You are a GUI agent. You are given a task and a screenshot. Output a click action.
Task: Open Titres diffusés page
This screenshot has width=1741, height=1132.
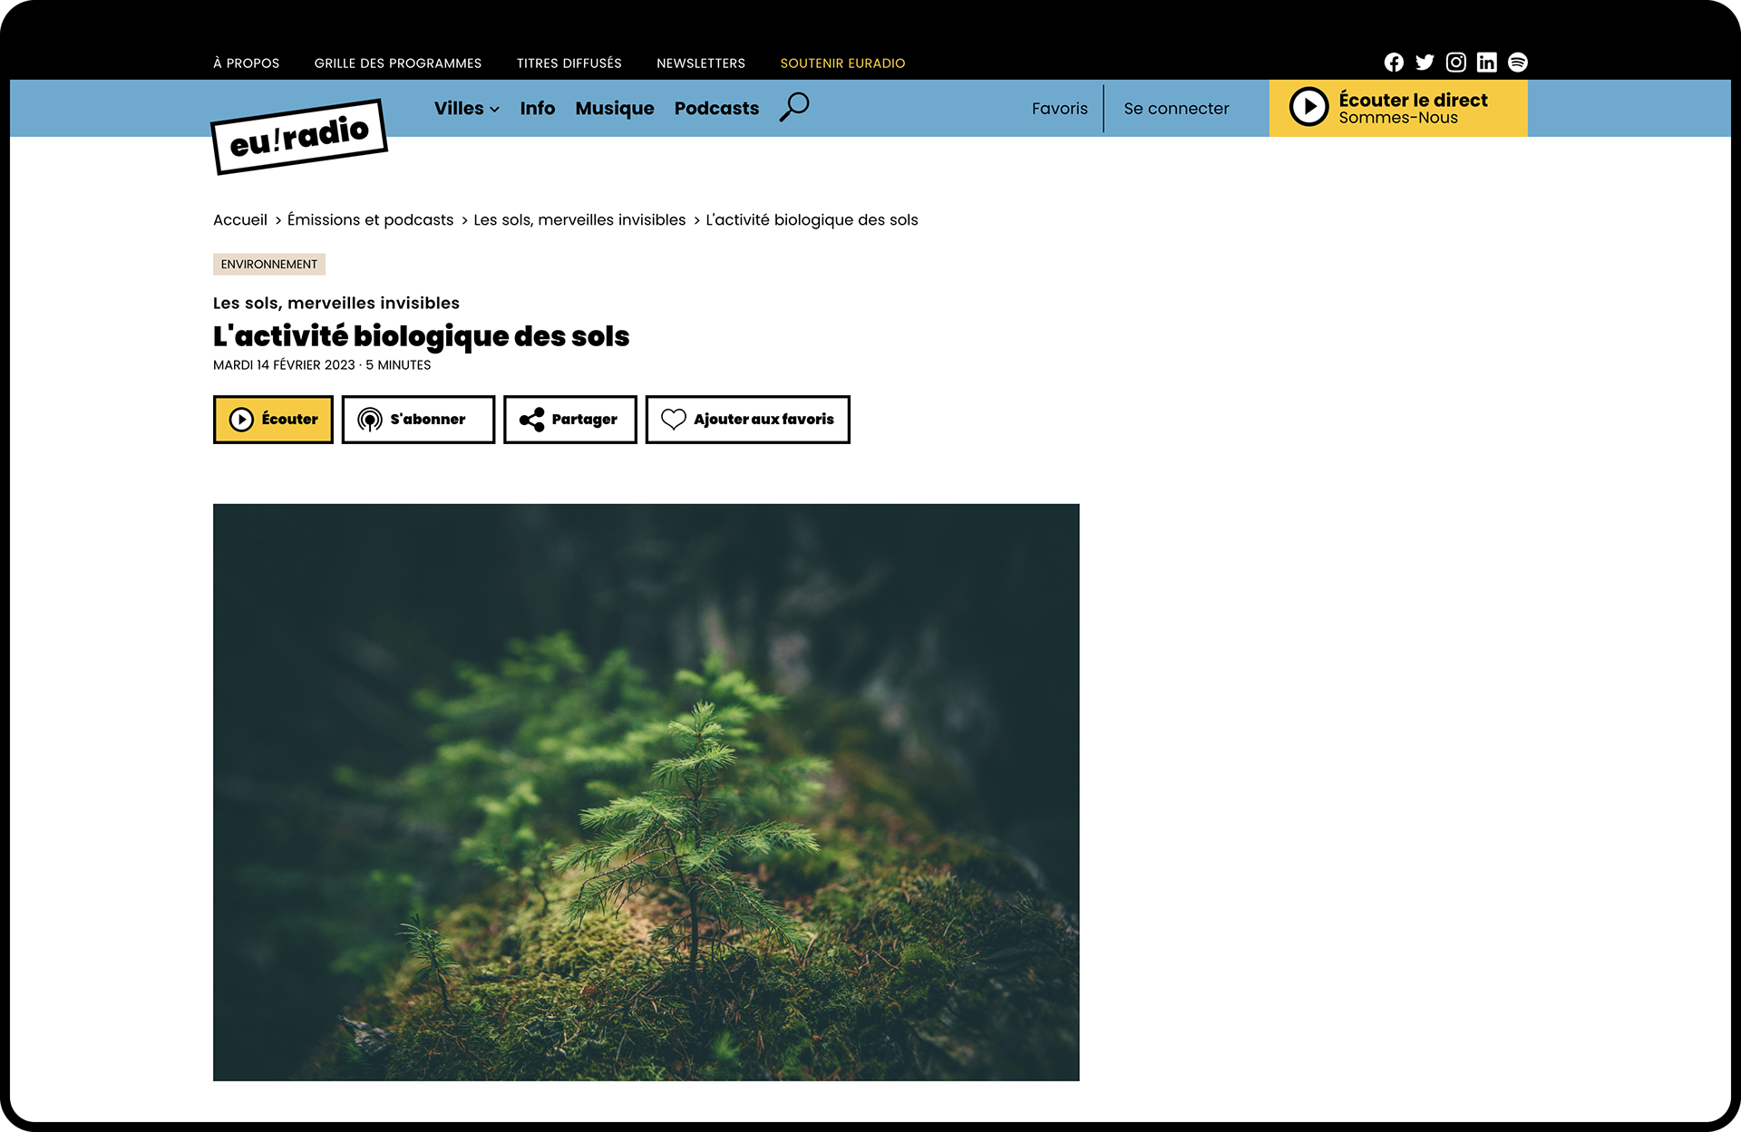569,63
